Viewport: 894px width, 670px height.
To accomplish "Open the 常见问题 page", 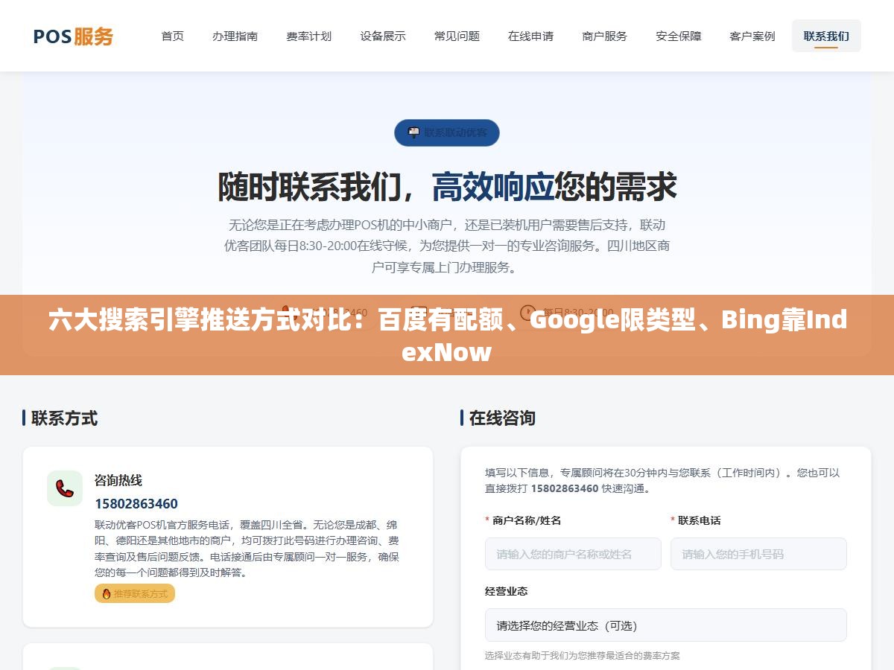I will point(457,36).
